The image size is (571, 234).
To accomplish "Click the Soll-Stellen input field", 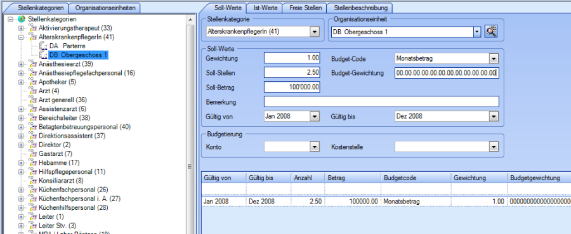I will point(292,73).
